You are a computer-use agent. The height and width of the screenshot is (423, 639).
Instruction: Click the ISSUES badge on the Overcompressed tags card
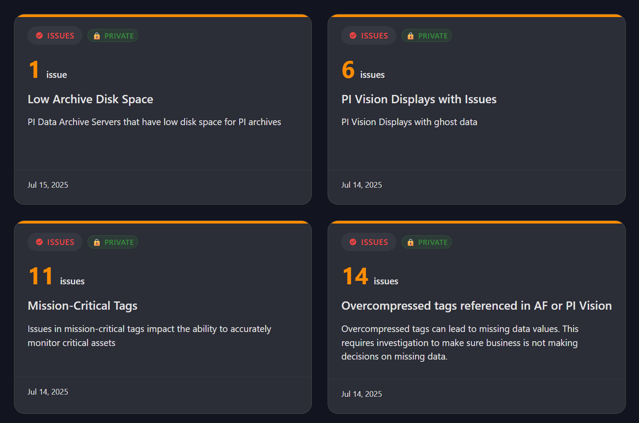368,242
